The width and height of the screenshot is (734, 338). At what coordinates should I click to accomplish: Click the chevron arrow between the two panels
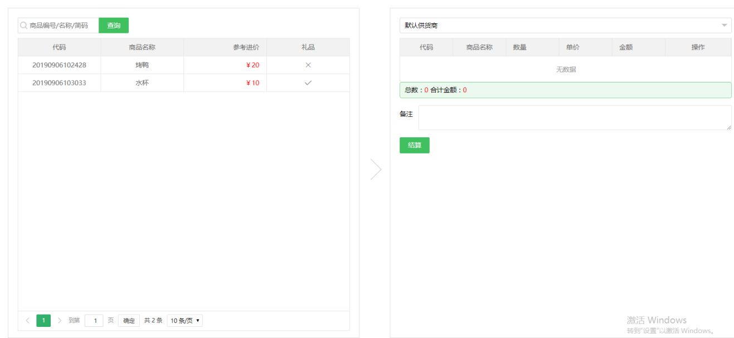click(377, 168)
